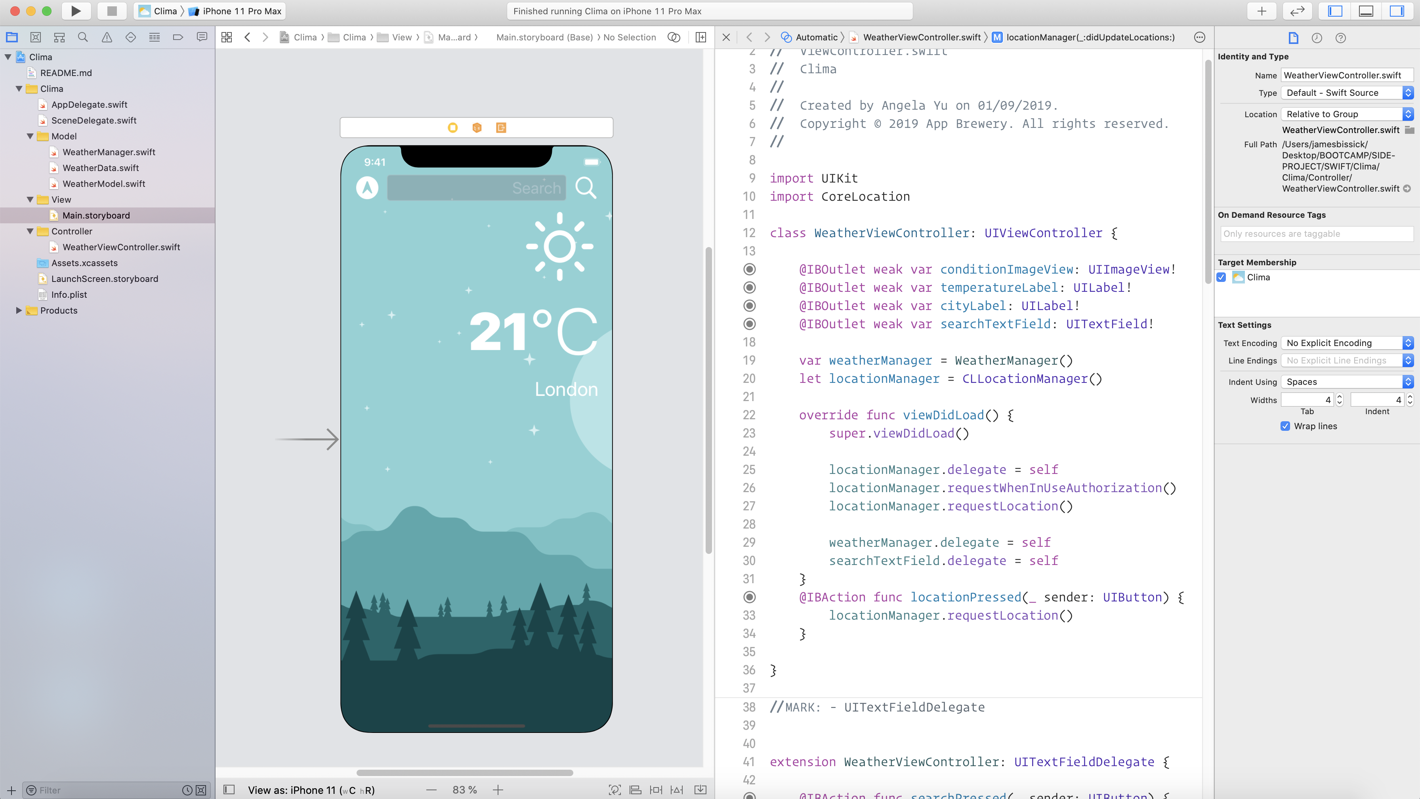Click the Run (play) button
Screen dimensions: 1420x799
pyautogui.click(x=76, y=11)
